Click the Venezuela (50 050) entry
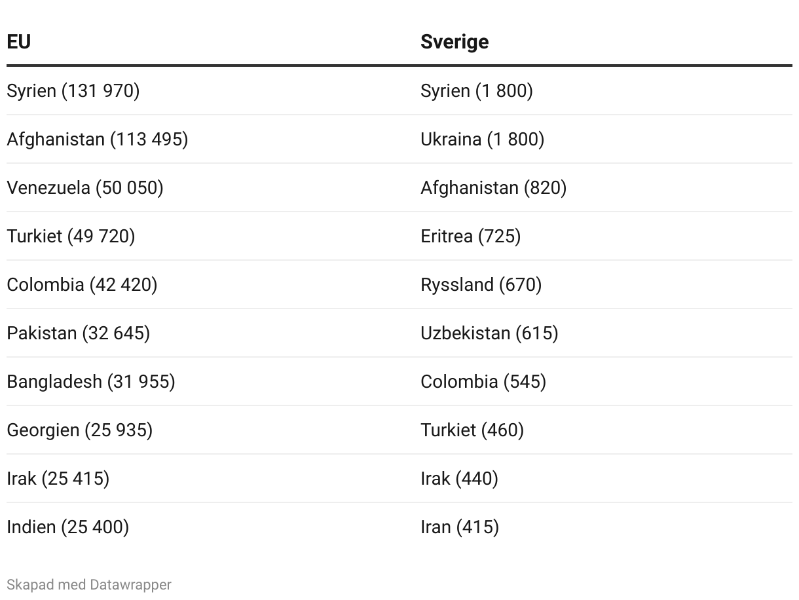 click(85, 187)
